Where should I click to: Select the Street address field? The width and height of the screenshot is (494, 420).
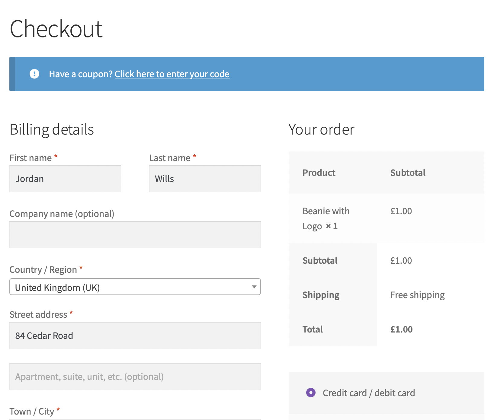[x=135, y=336]
